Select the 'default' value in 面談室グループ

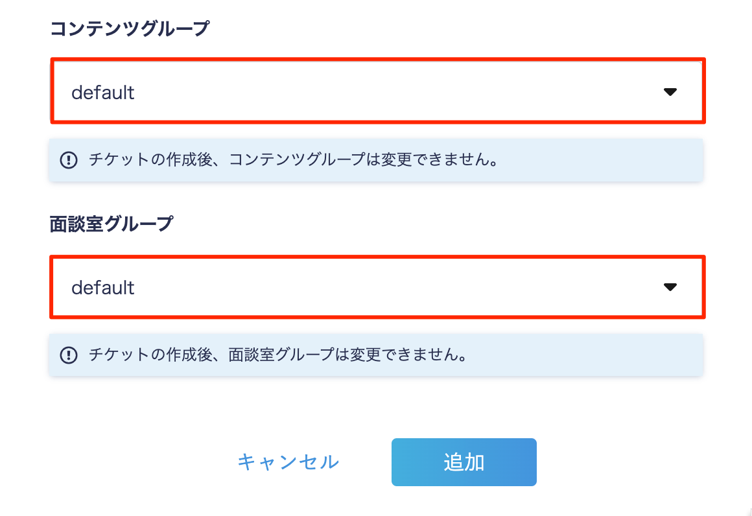102,288
